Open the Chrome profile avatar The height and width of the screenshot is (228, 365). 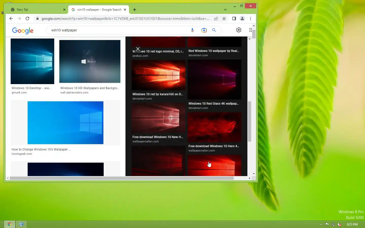(242, 18)
